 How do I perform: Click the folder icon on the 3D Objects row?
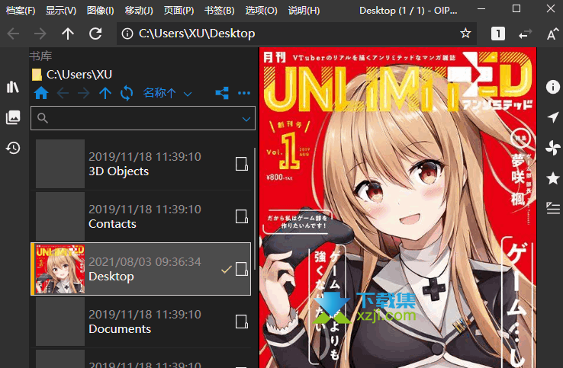[x=241, y=164]
